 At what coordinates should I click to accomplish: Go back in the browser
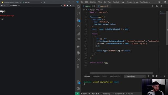pyautogui.click(x=2, y=5)
